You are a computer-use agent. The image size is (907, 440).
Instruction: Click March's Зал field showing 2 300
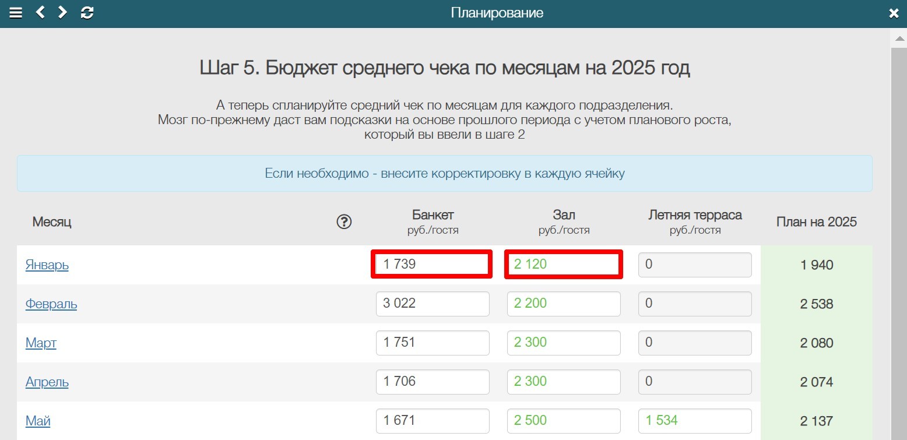point(563,343)
